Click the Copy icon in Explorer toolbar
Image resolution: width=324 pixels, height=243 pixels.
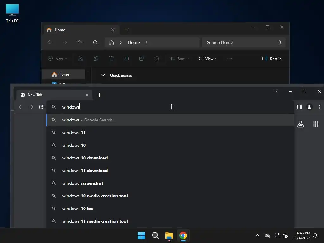pyautogui.click(x=96, y=59)
